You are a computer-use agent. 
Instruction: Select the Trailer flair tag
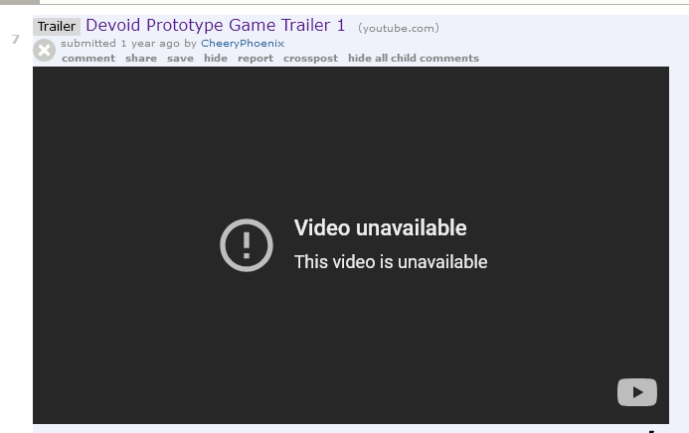(x=57, y=27)
